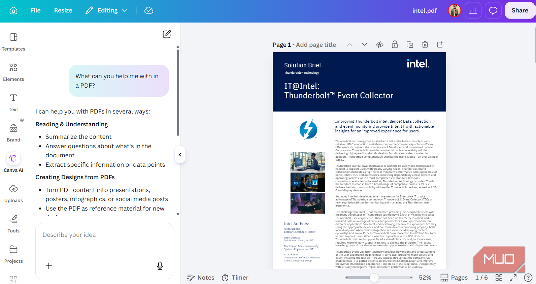
Task: Click the 52% zoom level
Action: (x=425, y=278)
